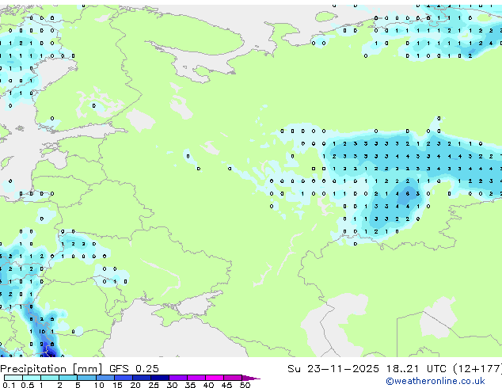Pick the 15–20 mm legend color swatch
This screenshot has width=502, height=388.
coord(124,378)
